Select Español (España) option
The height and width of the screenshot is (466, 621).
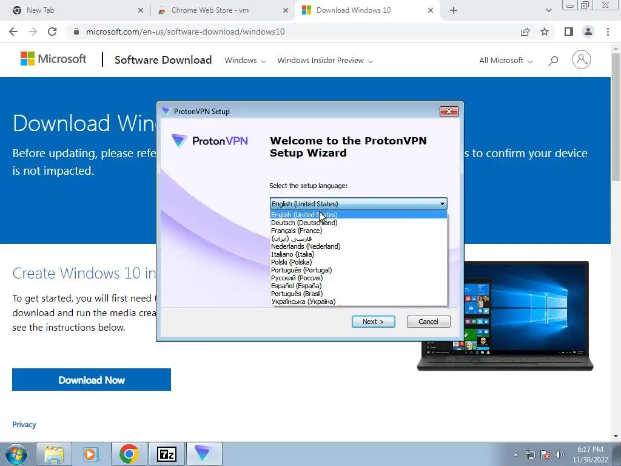click(358, 286)
